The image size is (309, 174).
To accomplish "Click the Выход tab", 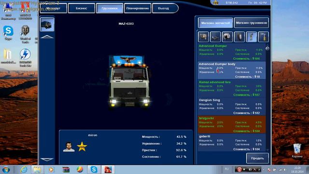I will click(x=165, y=8).
